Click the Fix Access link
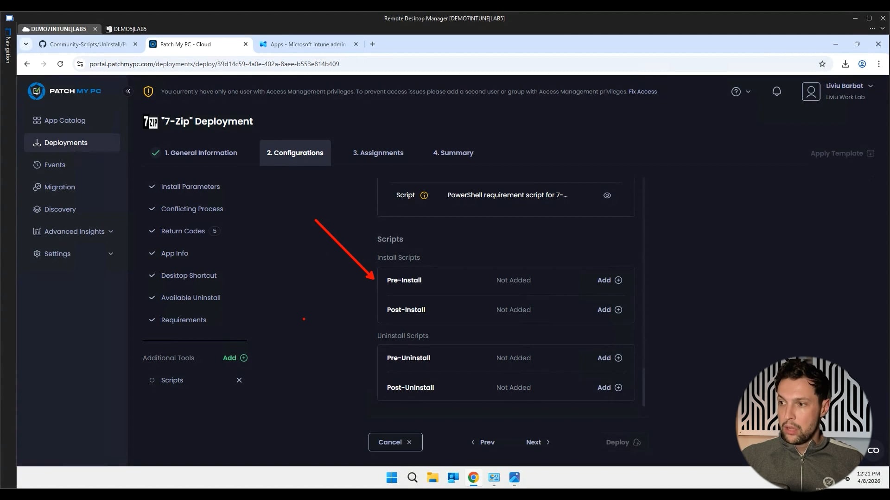 click(x=642, y=92)
